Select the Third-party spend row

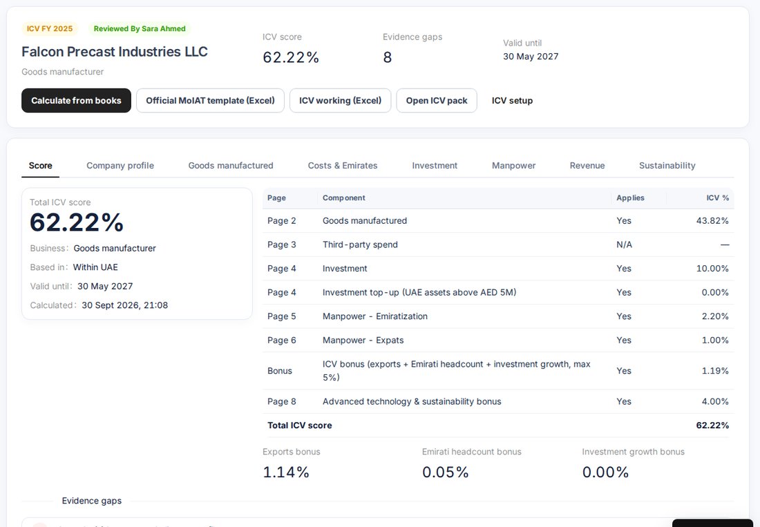[x=498, y=245]
